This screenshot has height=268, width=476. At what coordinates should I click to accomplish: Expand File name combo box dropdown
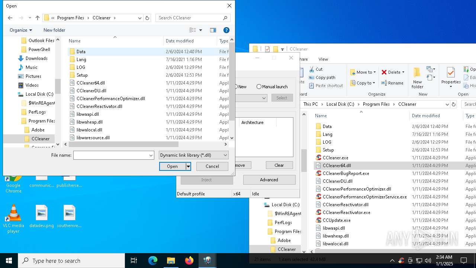click(x=151, y=155)
